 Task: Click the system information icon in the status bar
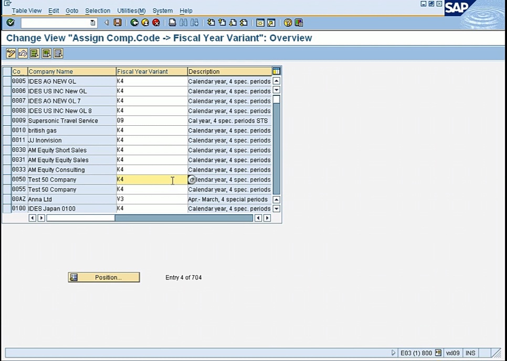click(438, 353)
